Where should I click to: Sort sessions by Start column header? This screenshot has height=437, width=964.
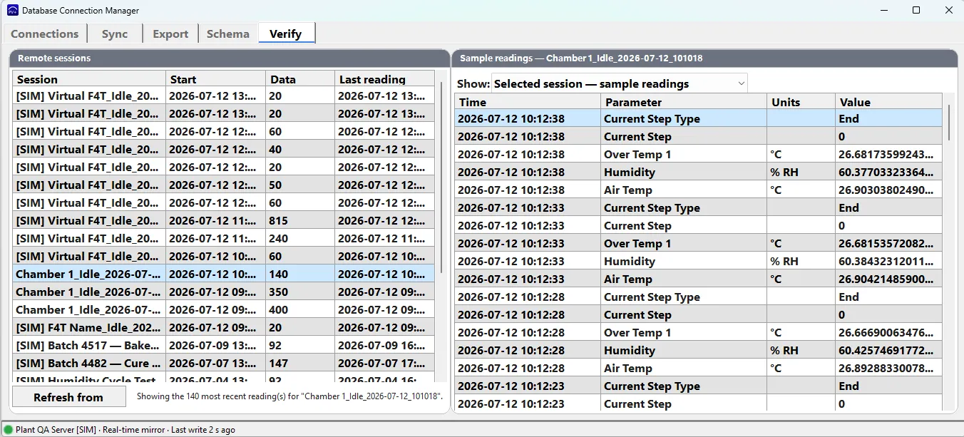[x=215, y=79]
